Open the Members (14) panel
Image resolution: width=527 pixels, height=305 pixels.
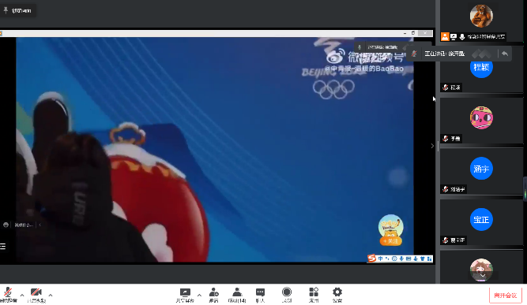point(237,295)
